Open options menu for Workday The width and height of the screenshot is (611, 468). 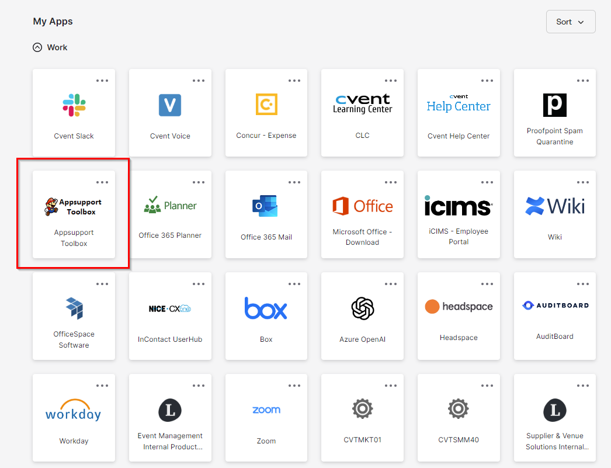coord(102,386)
